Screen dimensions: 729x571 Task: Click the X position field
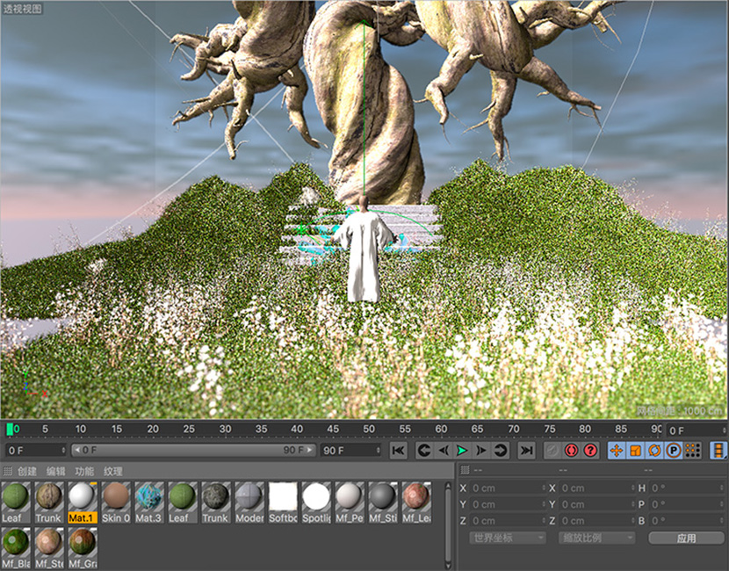pyautogui.click(x=508, y=488)
